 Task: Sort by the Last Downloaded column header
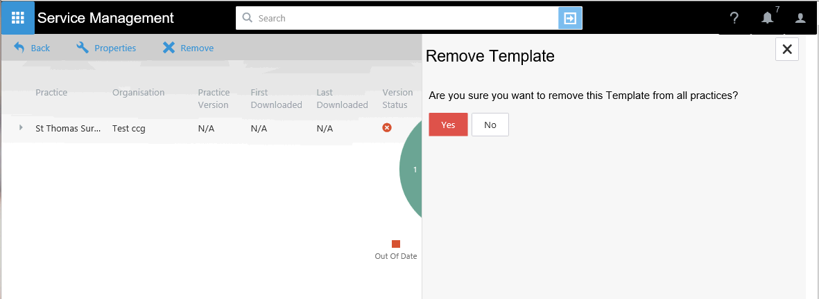(342, 98)
